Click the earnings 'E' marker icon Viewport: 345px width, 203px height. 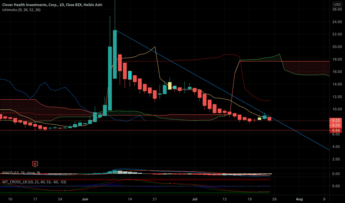point(35,164)
